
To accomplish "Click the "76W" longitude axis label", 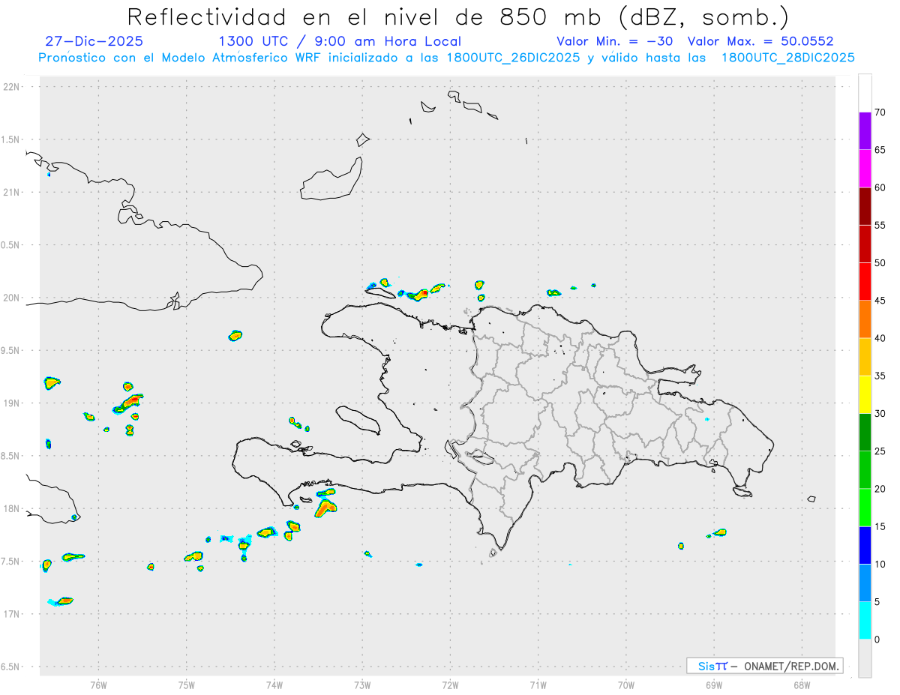I will coord(98,685).
